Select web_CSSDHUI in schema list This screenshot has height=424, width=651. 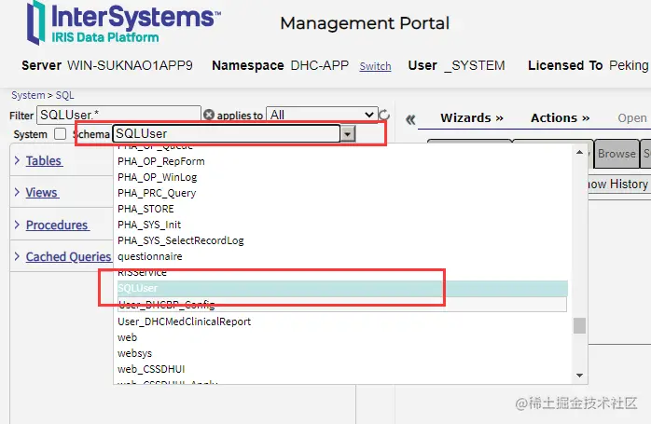pos(151,369)
